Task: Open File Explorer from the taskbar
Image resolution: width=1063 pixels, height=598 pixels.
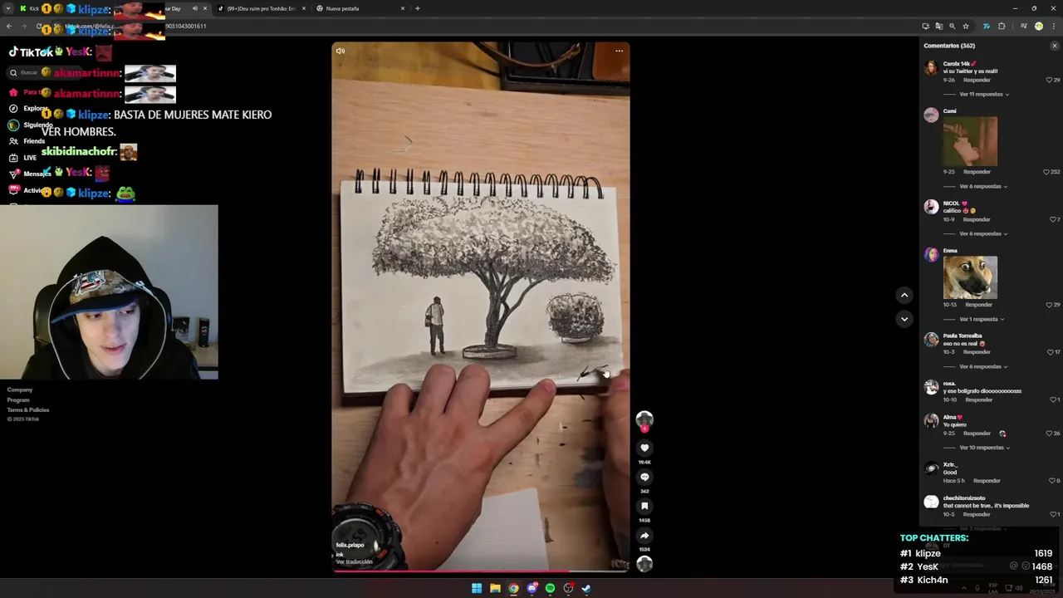Action: [x=495, y=588]
